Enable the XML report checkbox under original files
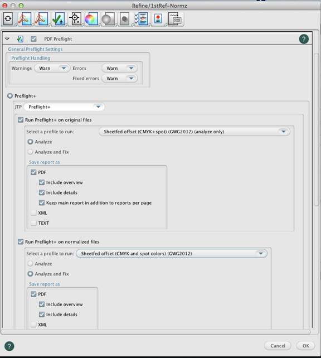This screenshot has height=358, width=321. click(x=33, y=213)
